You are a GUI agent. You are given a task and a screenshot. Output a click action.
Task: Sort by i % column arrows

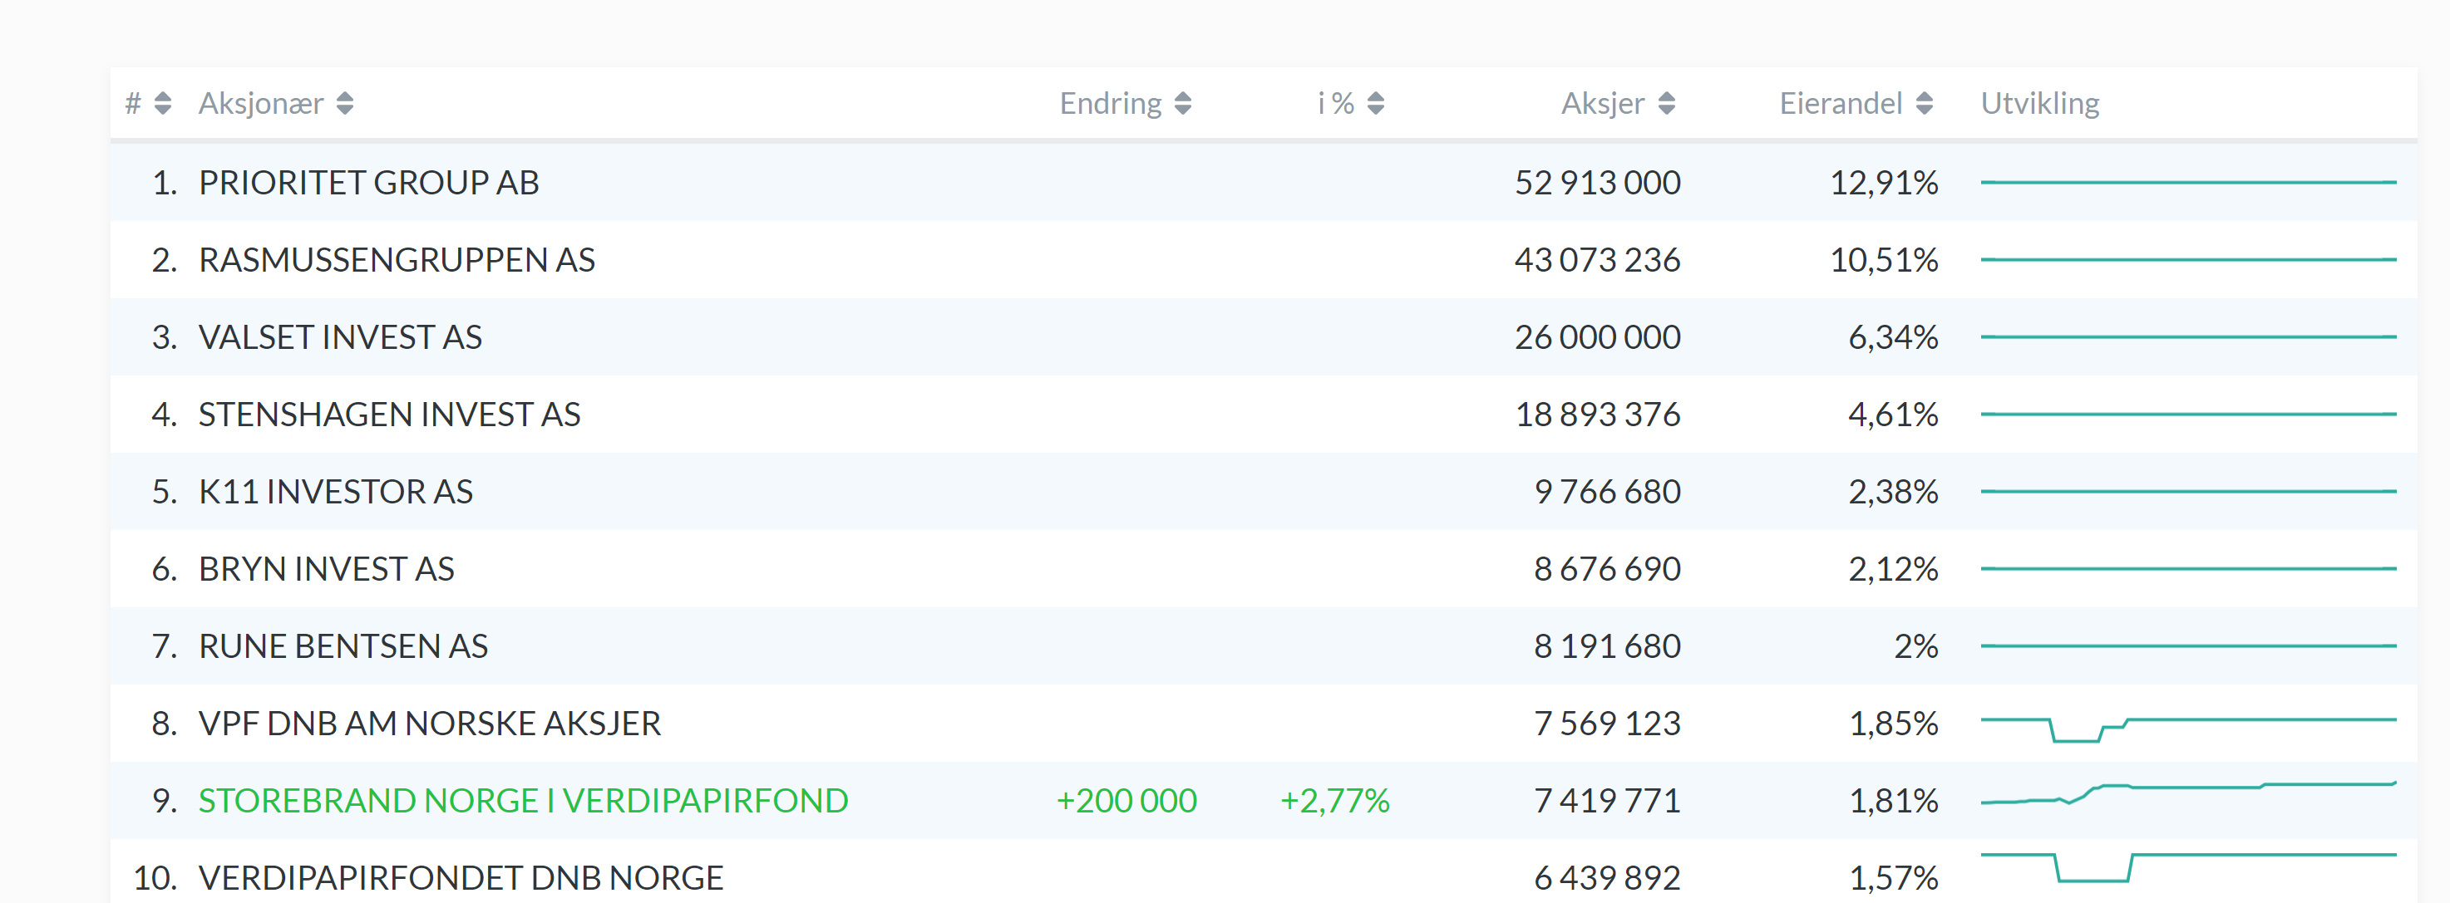coord(1375,103)
